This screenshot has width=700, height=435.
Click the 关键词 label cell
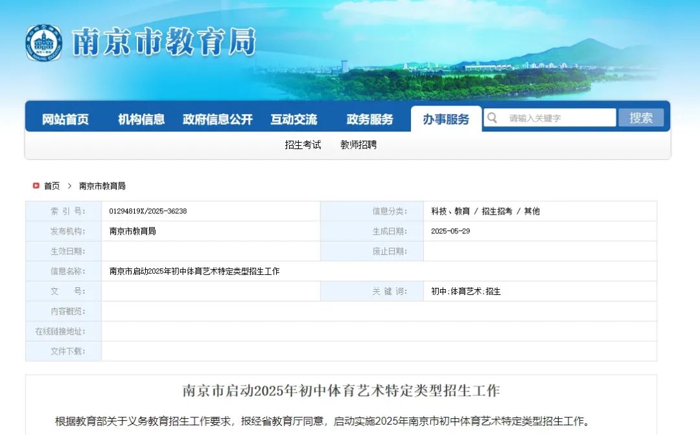point(372,291)
